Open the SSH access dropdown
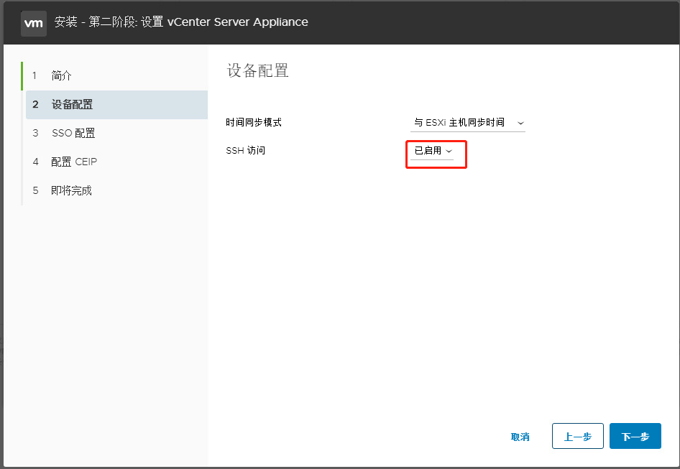The width and height of the screenshot is (680, 469). tap(432, 151)
